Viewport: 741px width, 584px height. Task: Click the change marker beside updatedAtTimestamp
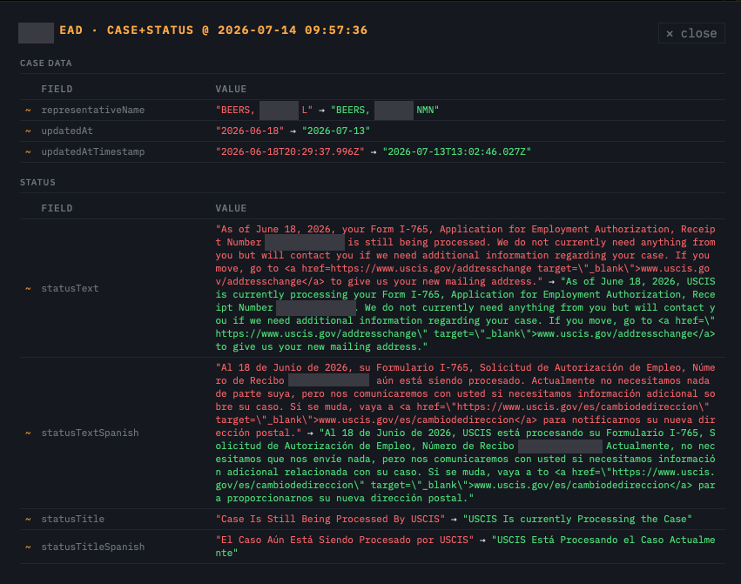click(28, 151)
